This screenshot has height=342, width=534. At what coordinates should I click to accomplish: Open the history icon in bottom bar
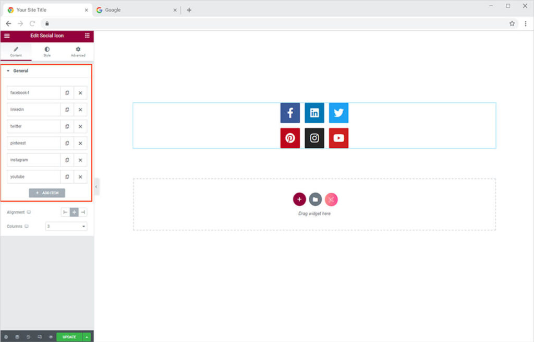[28, 337]
